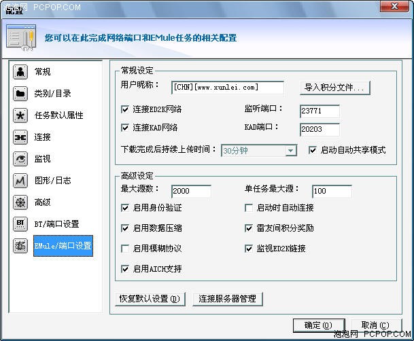The height and width of the screenshot is (341, 414).
Task: Click the 图形/日志 graph icon
Action: pyautogui.click(x=20, y=181)
